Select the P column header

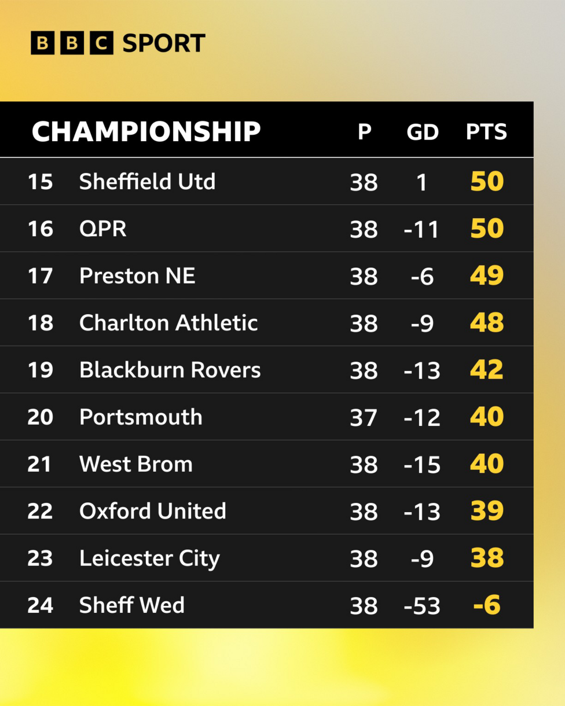coord(364,132)
